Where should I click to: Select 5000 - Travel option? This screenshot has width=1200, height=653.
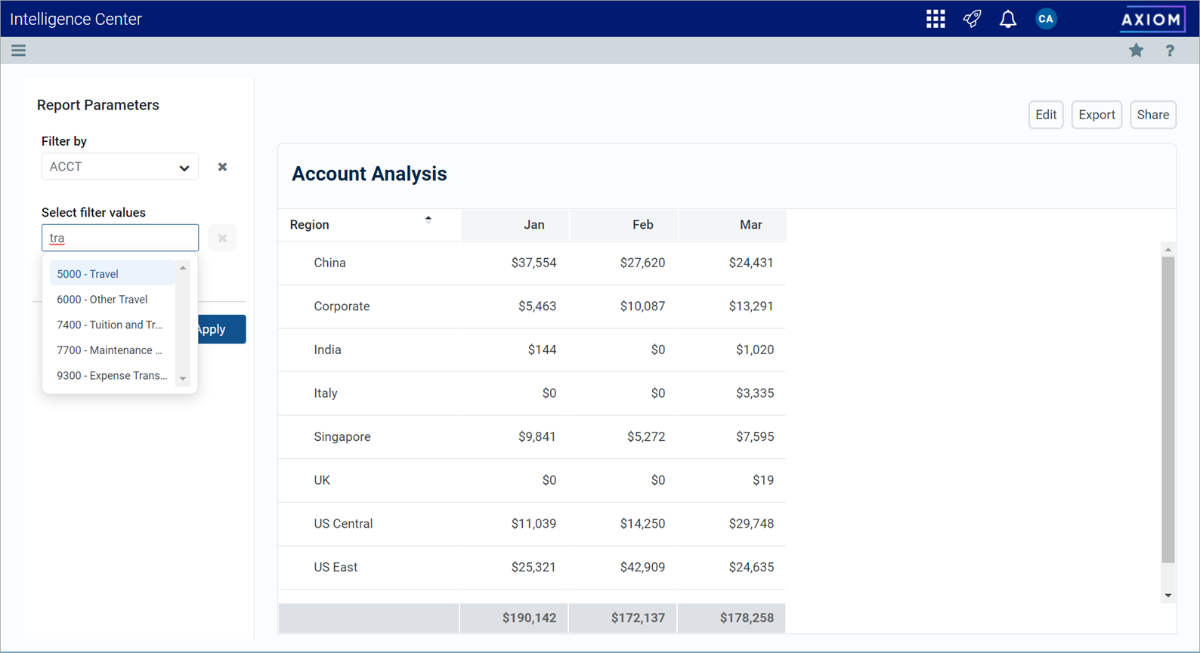click(112, 274)
